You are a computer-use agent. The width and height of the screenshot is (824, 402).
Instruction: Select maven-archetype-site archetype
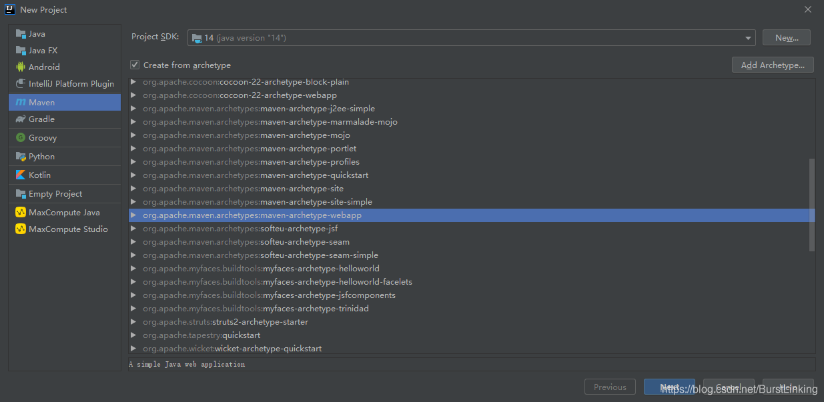click(468, 189)
